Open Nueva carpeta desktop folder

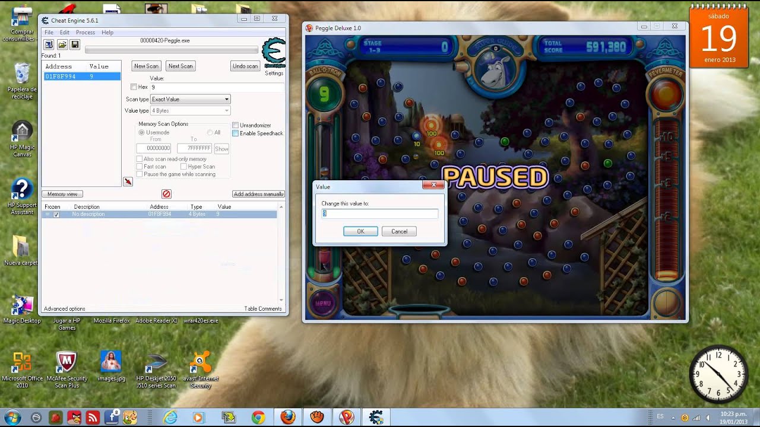click(21, 250)
